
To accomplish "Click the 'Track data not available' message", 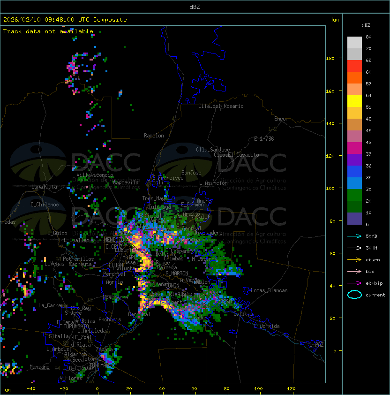I will coord(48,31).
